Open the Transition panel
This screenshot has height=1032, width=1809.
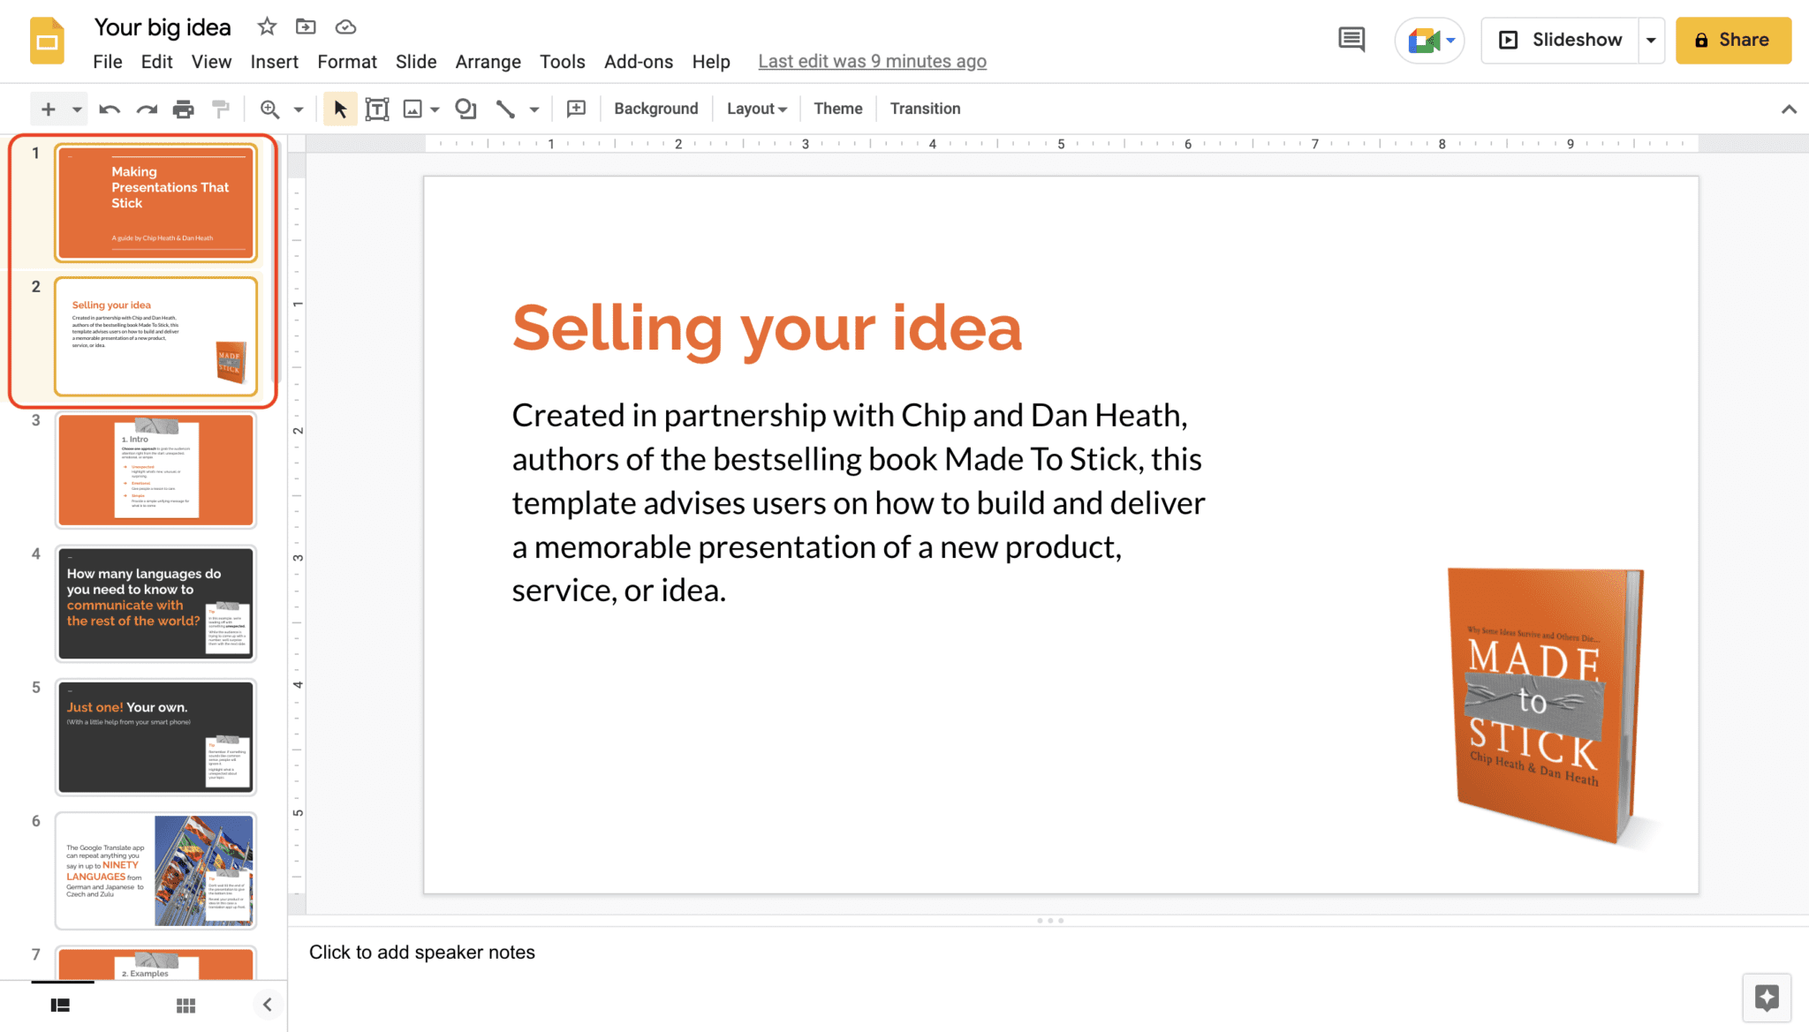(925, 109)
